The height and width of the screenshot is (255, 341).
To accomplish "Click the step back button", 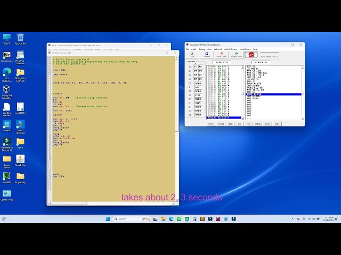I will 222,55.
